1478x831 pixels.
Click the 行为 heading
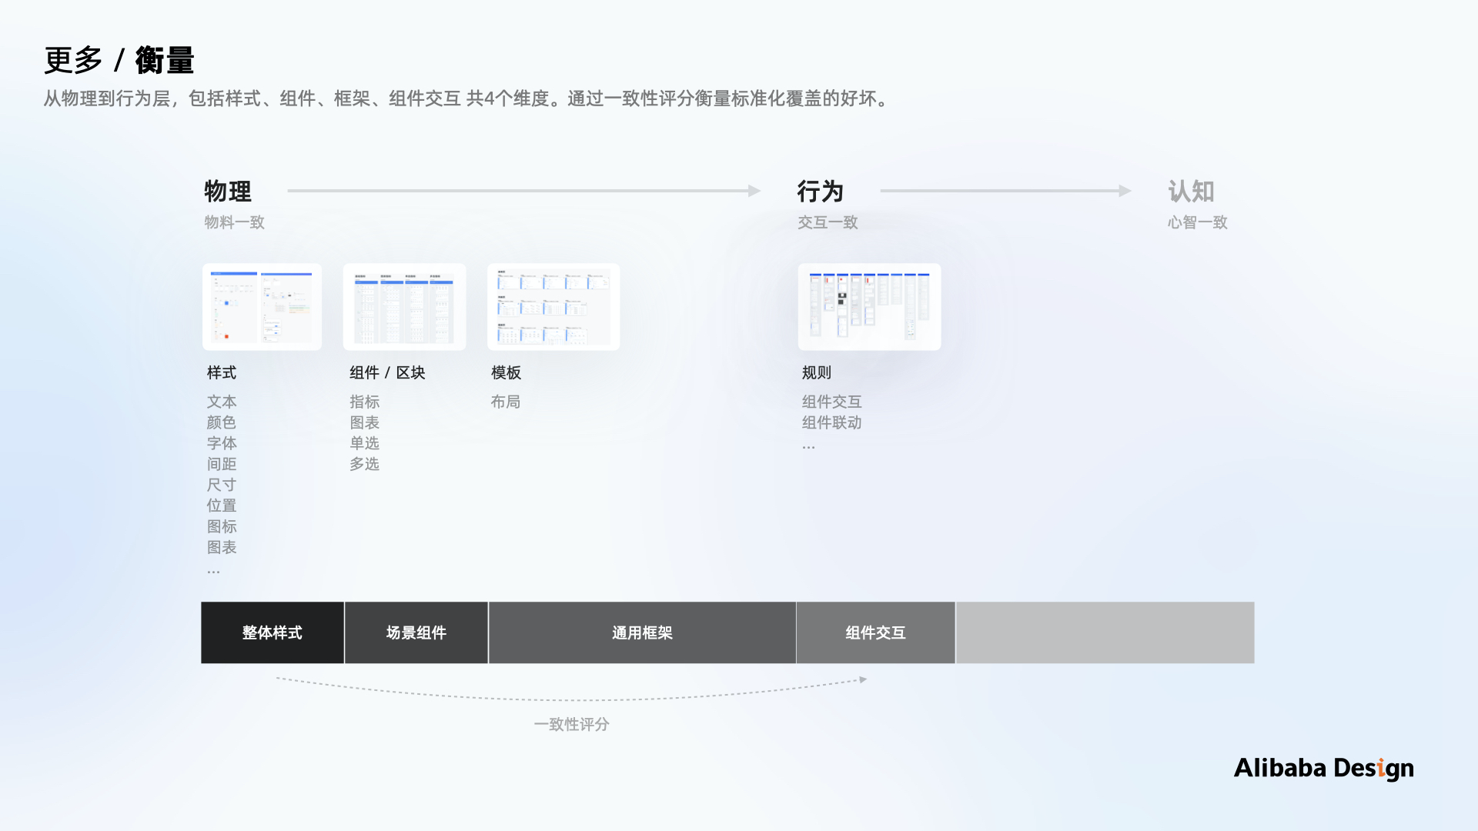[x=821, y=191]
